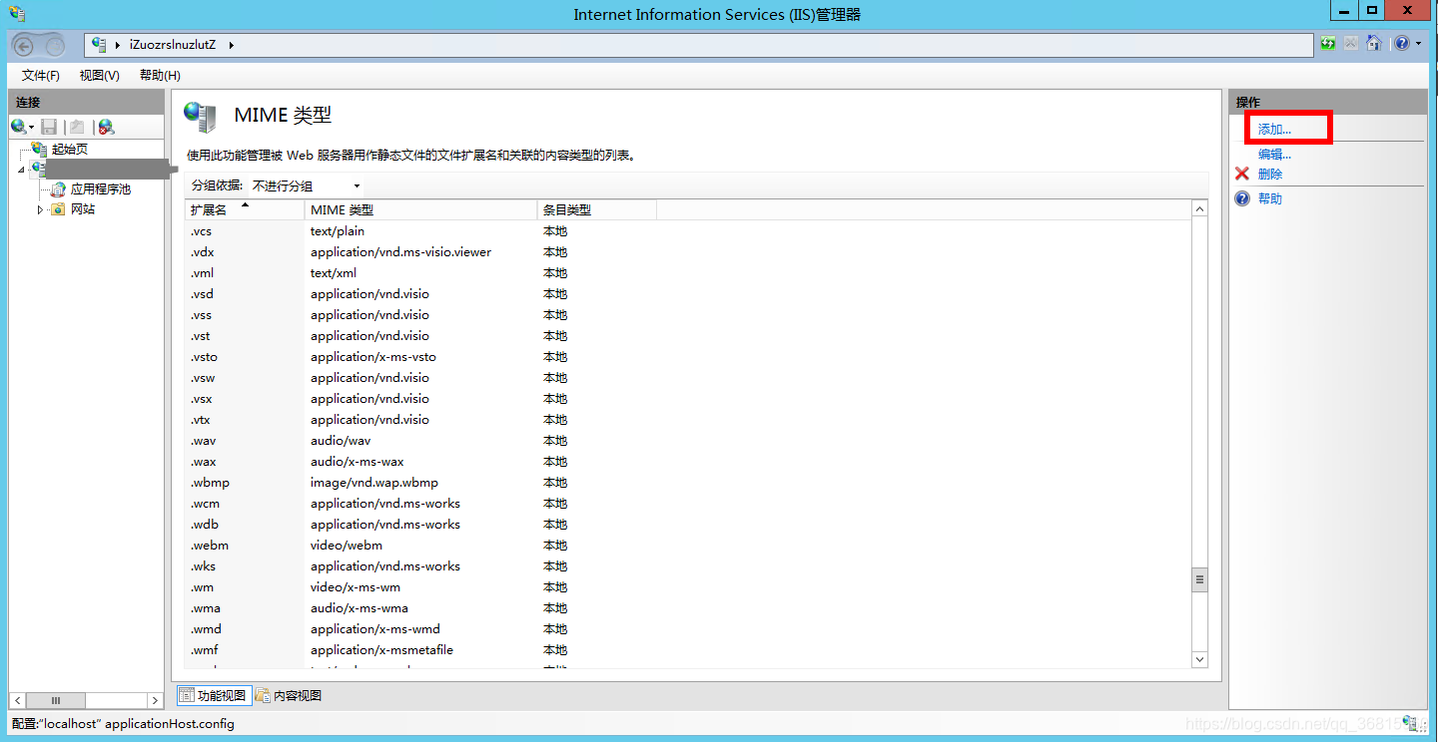Sort by MIME 类型 column header
This screenshot has height=742, width=1438.
tap(420, 209)
